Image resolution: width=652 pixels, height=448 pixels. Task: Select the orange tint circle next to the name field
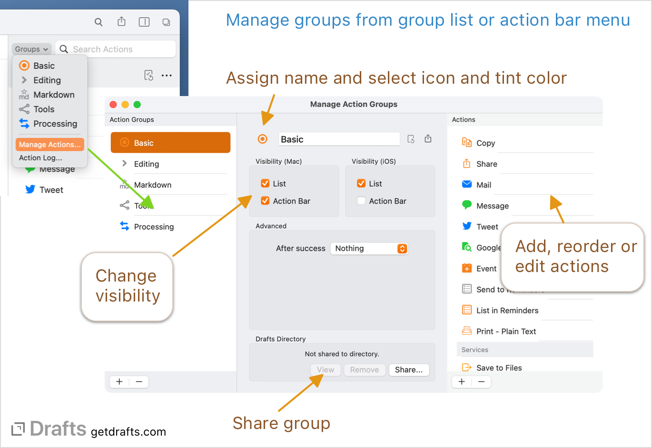262,139
